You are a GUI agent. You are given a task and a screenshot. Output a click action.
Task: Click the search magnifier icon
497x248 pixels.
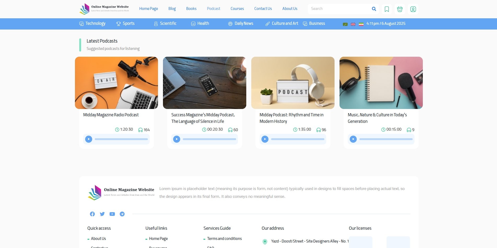click(374, 9)
